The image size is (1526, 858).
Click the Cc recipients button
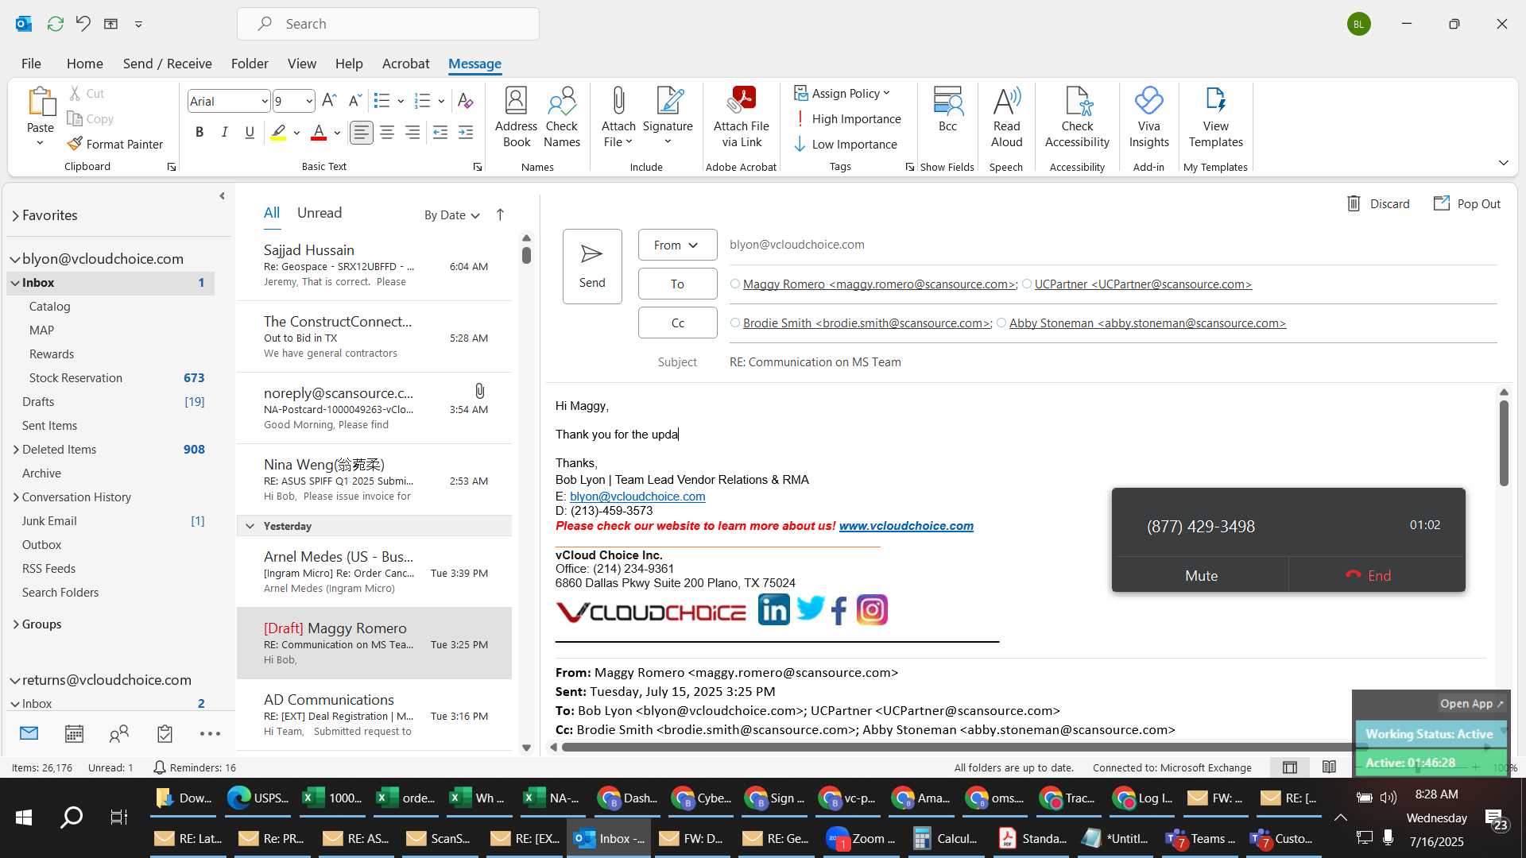click(677, 323)
